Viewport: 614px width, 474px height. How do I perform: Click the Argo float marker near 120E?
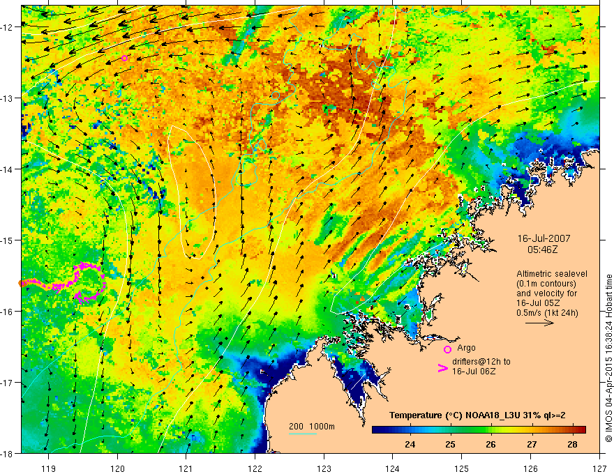(x=124, y=59)
